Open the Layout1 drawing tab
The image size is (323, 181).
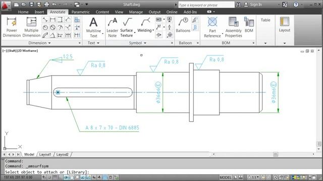pos(45,154)
